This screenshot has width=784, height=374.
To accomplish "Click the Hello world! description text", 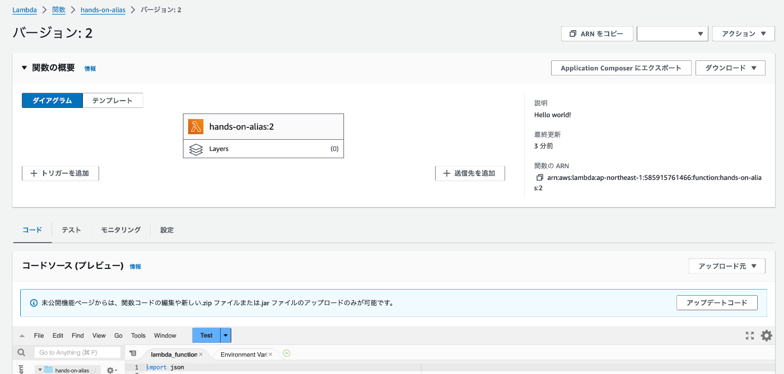I will click(x=553, y=115).
